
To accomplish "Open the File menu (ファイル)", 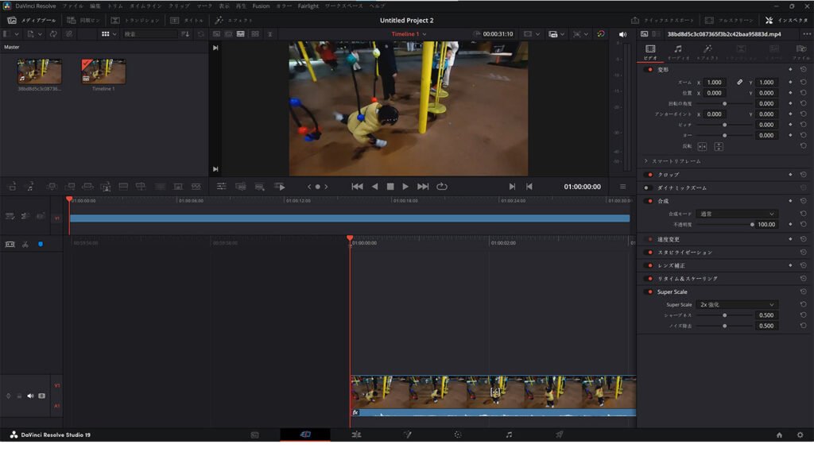I will [72, 6].
